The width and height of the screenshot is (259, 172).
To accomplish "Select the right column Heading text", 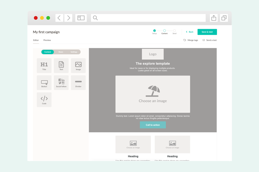I will click(x=173, y=157).
